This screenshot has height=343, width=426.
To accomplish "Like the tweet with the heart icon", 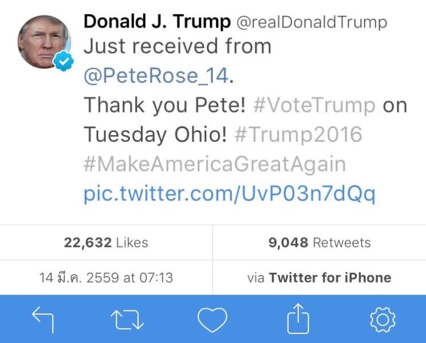I will click(x=212, y=320).
